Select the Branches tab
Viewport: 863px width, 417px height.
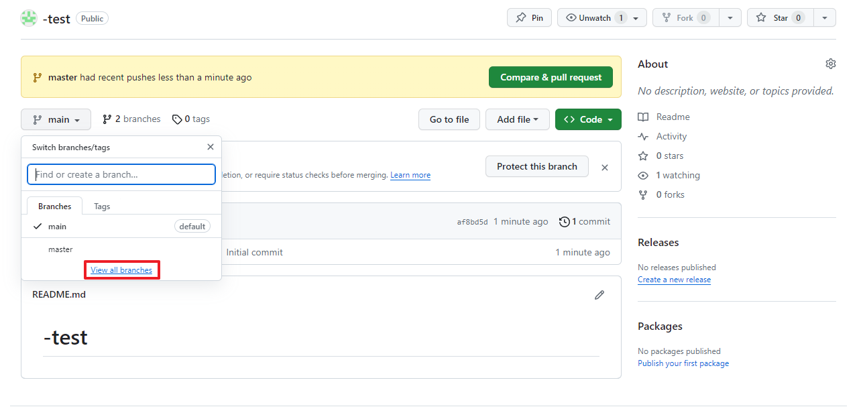coord(54,206)
